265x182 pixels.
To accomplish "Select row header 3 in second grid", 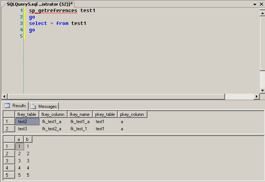I will [9, 161].
